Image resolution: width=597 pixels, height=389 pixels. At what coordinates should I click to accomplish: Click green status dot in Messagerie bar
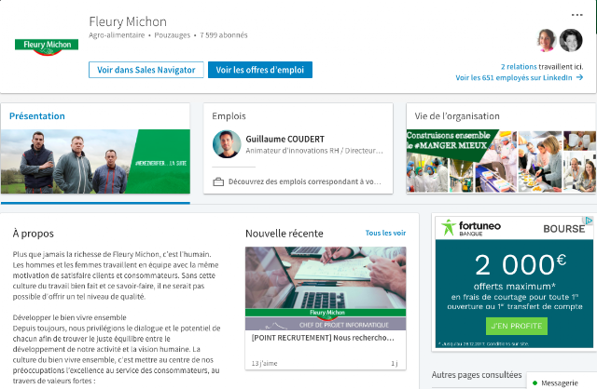point(535,382)
